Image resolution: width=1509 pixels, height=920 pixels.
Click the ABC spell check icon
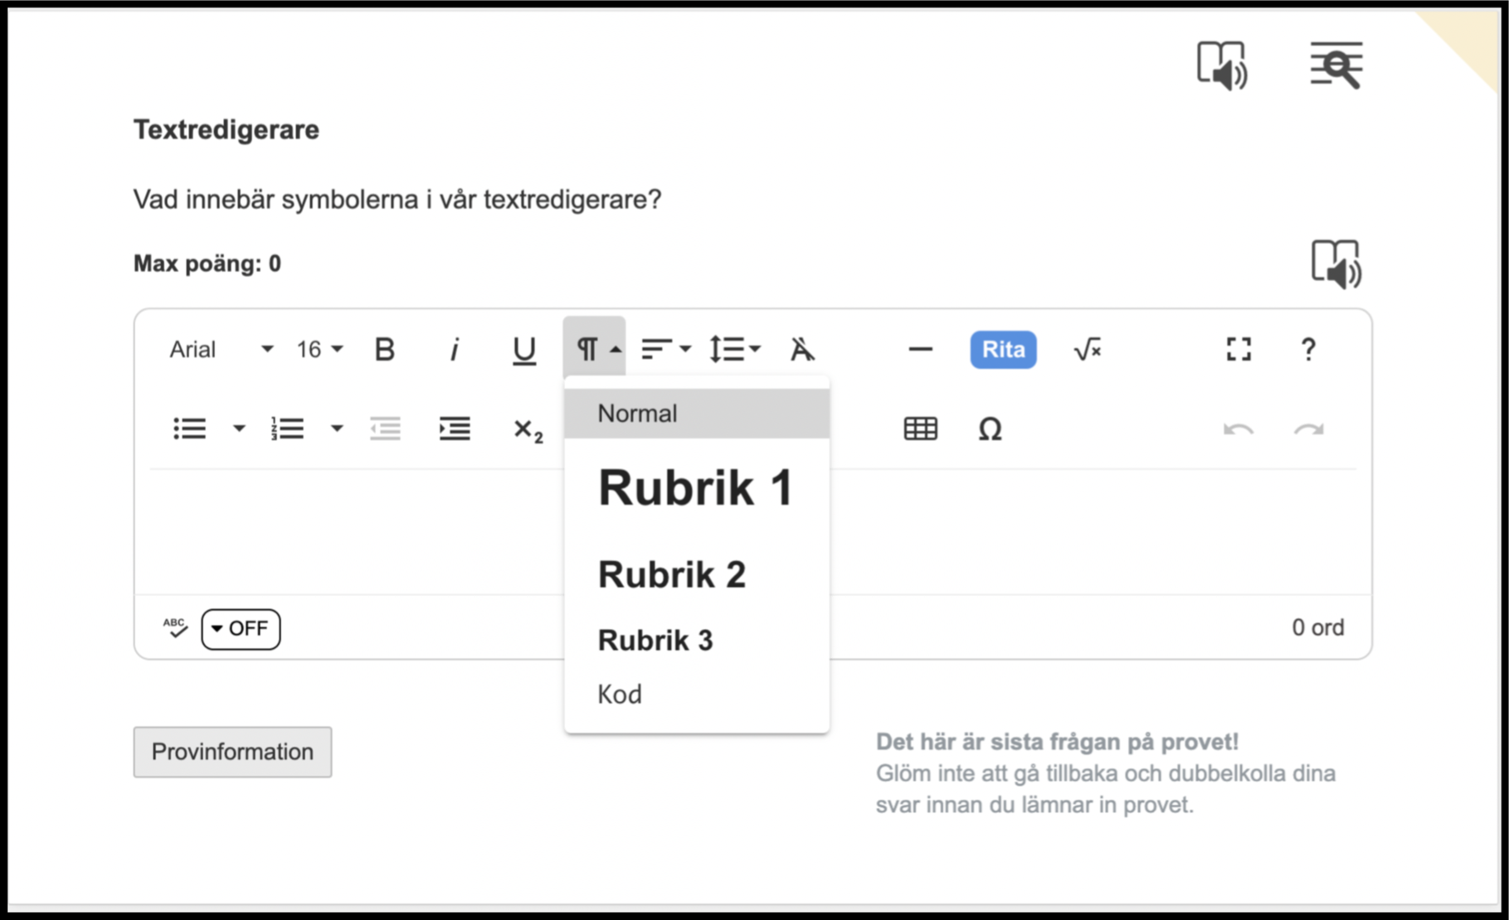(x=175, y=627)
